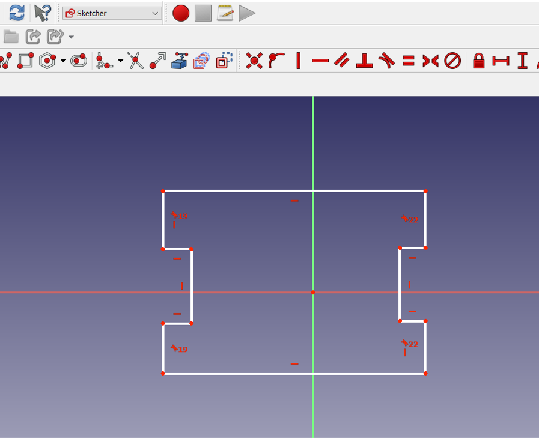Start macro recording with red circle
The height and width of the screenshot is (438, 539).
pos(181,13)
